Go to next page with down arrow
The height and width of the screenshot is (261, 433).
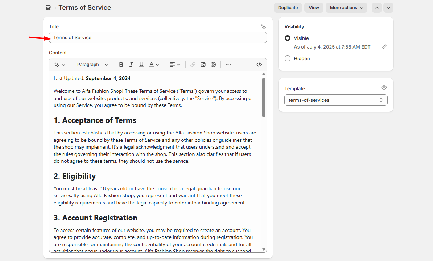388,8
